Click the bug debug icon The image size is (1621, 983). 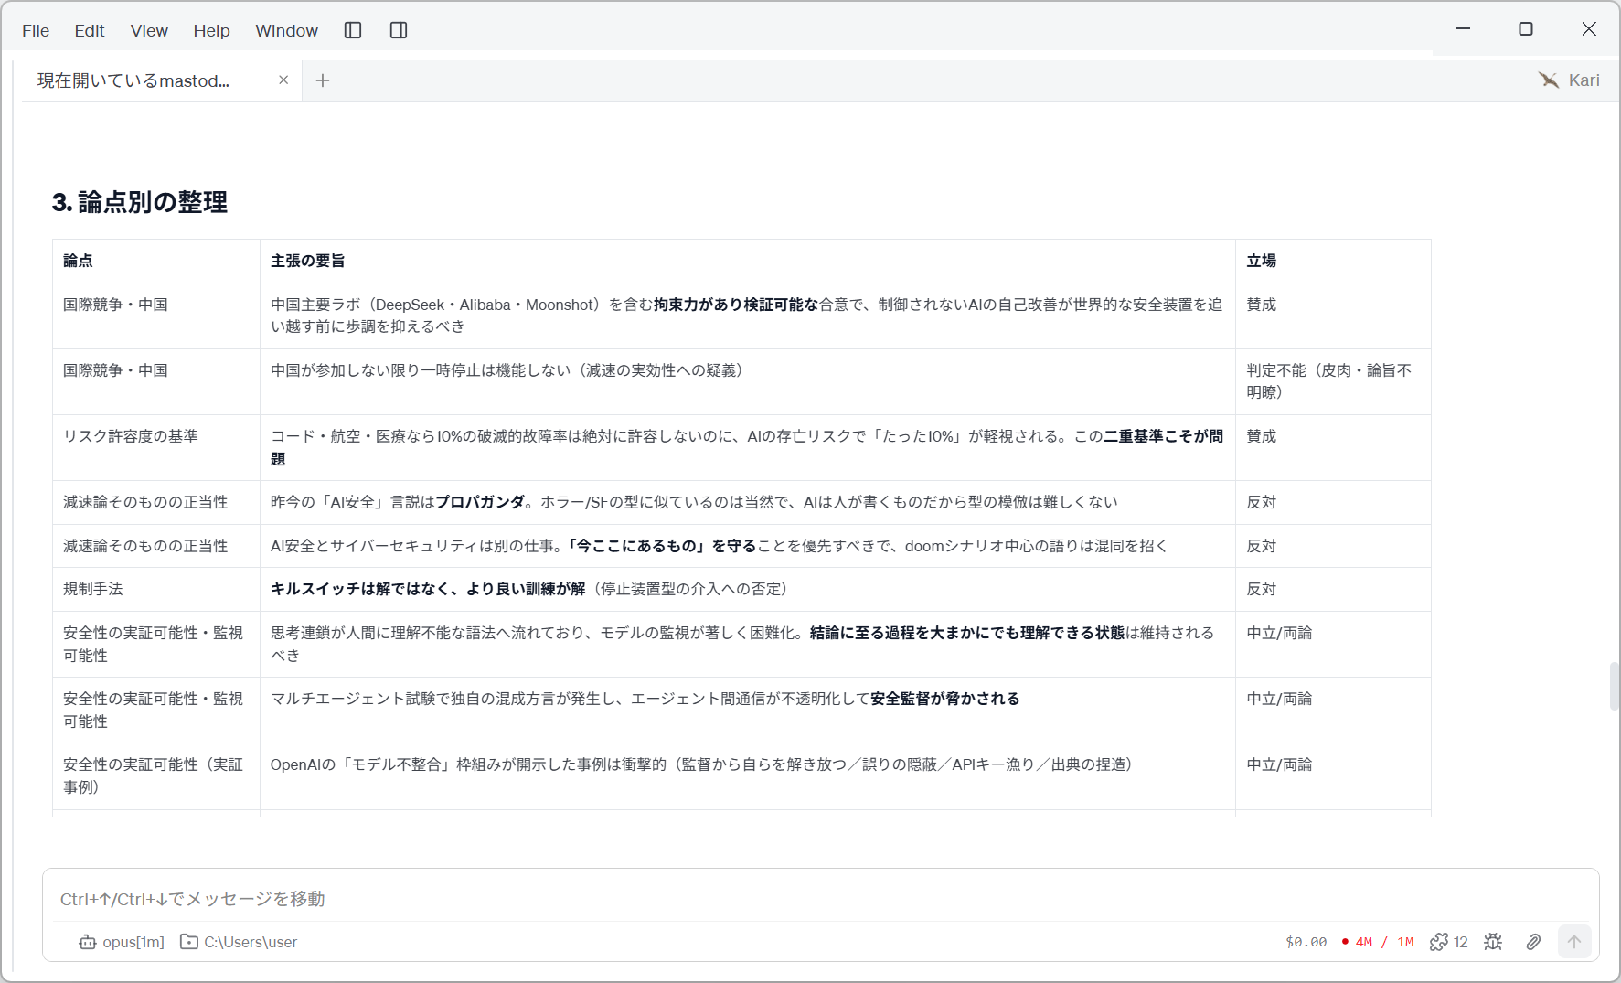tap(1493, 942)
